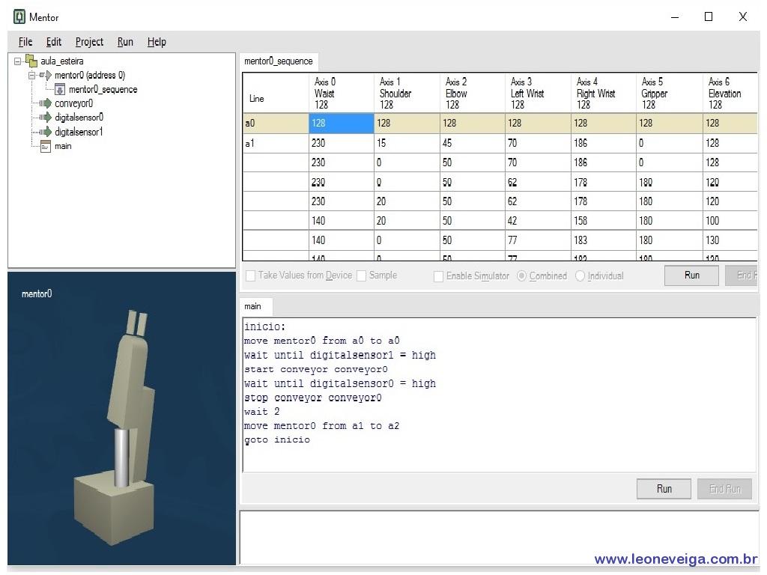Select the Individual radio button

(x=580, y=276)
